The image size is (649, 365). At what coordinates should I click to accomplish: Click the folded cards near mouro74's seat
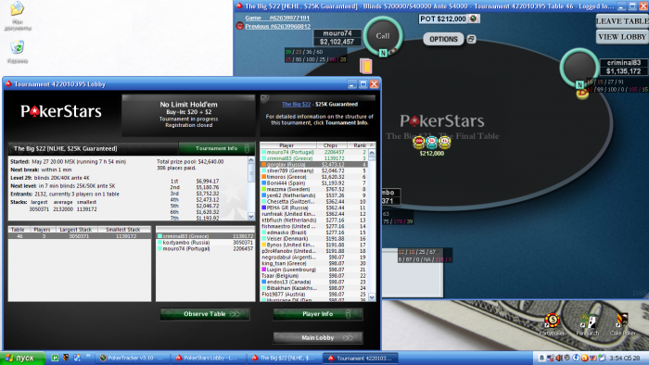click(366, 66)
